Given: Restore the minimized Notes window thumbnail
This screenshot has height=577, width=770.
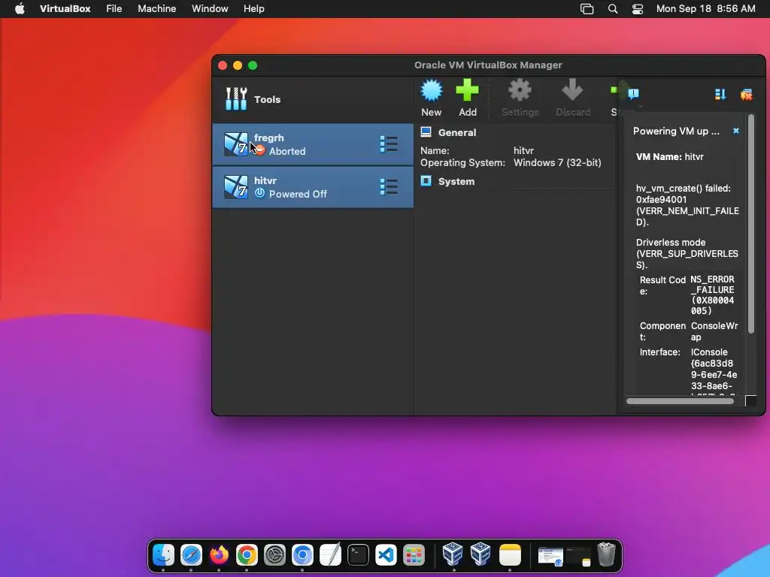Looking at the screenshot, I should 578,557.
